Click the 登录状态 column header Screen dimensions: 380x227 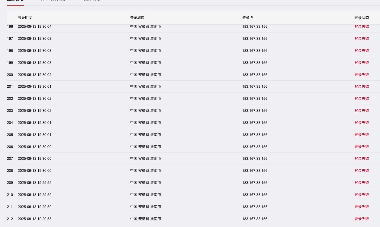click(362, 18)
